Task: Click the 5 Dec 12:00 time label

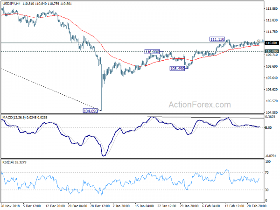Action: 32,206
